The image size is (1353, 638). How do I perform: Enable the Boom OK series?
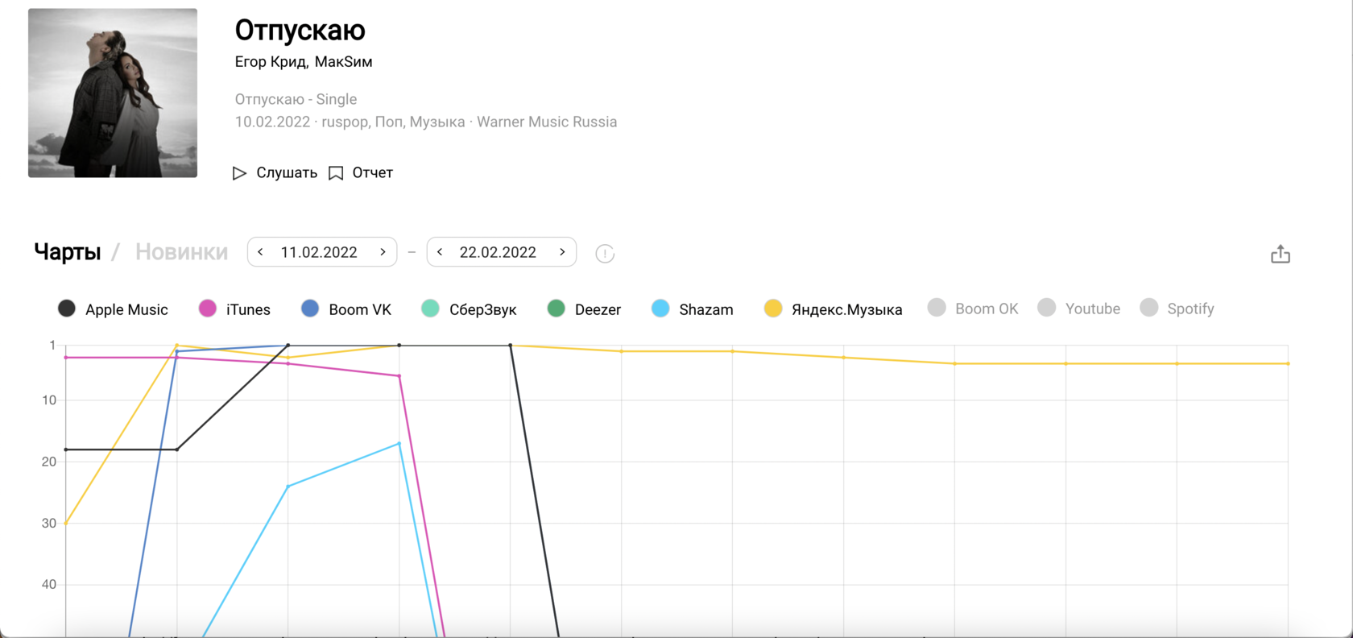click(x=973, y=309)
